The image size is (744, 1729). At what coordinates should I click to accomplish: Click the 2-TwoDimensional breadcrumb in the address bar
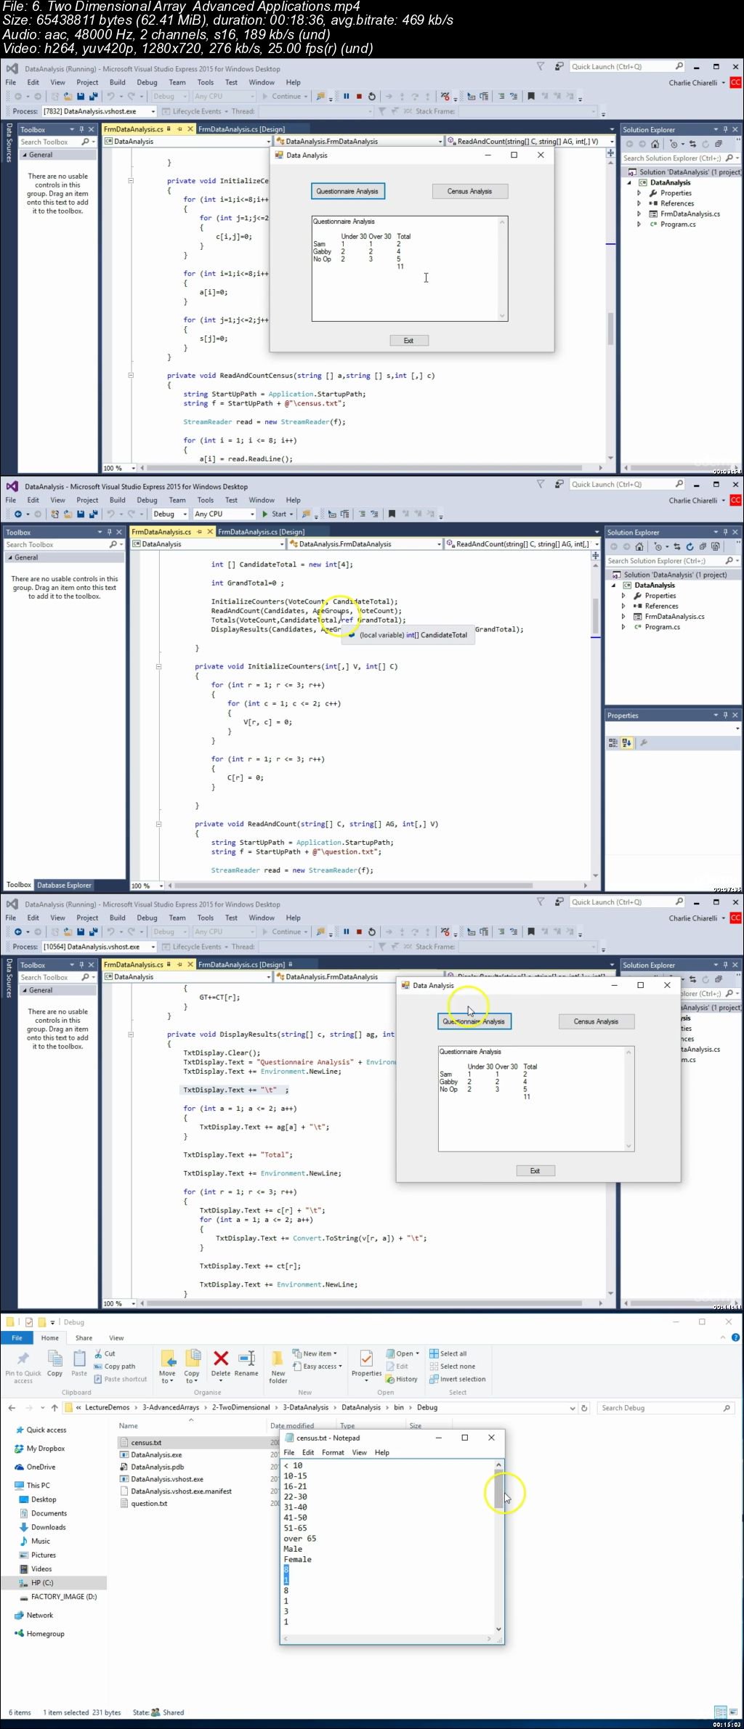tap(240, 1407)
